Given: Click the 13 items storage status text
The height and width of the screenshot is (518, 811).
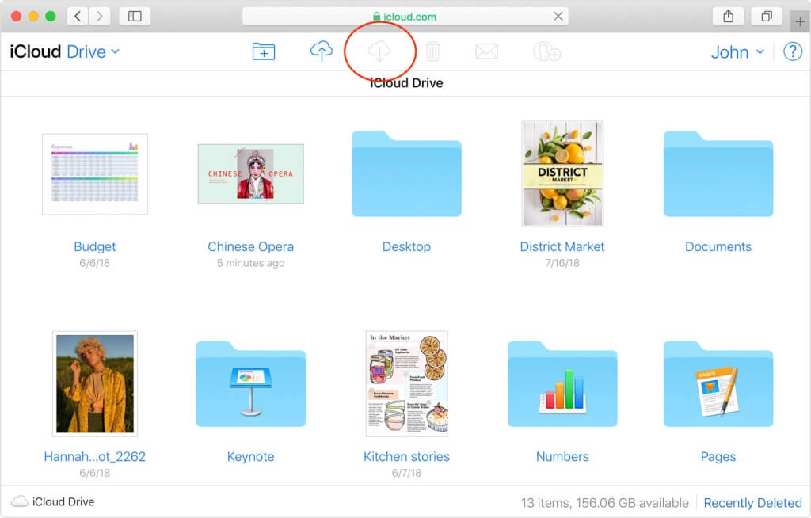Looking at the screenshot, I should click(x=604, y=503).
